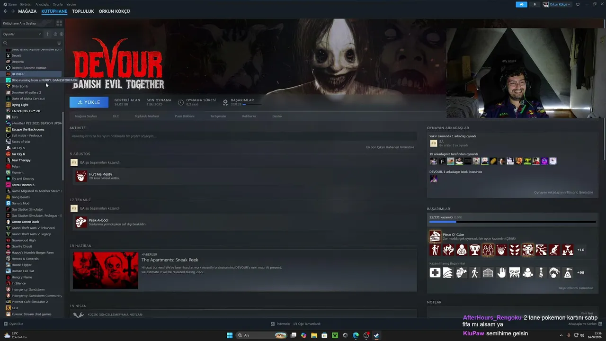Viewport: 606px width, 341px height.
Task: Click the Piece O' Cake achievement icon
Action: click(x=435, y=236)
